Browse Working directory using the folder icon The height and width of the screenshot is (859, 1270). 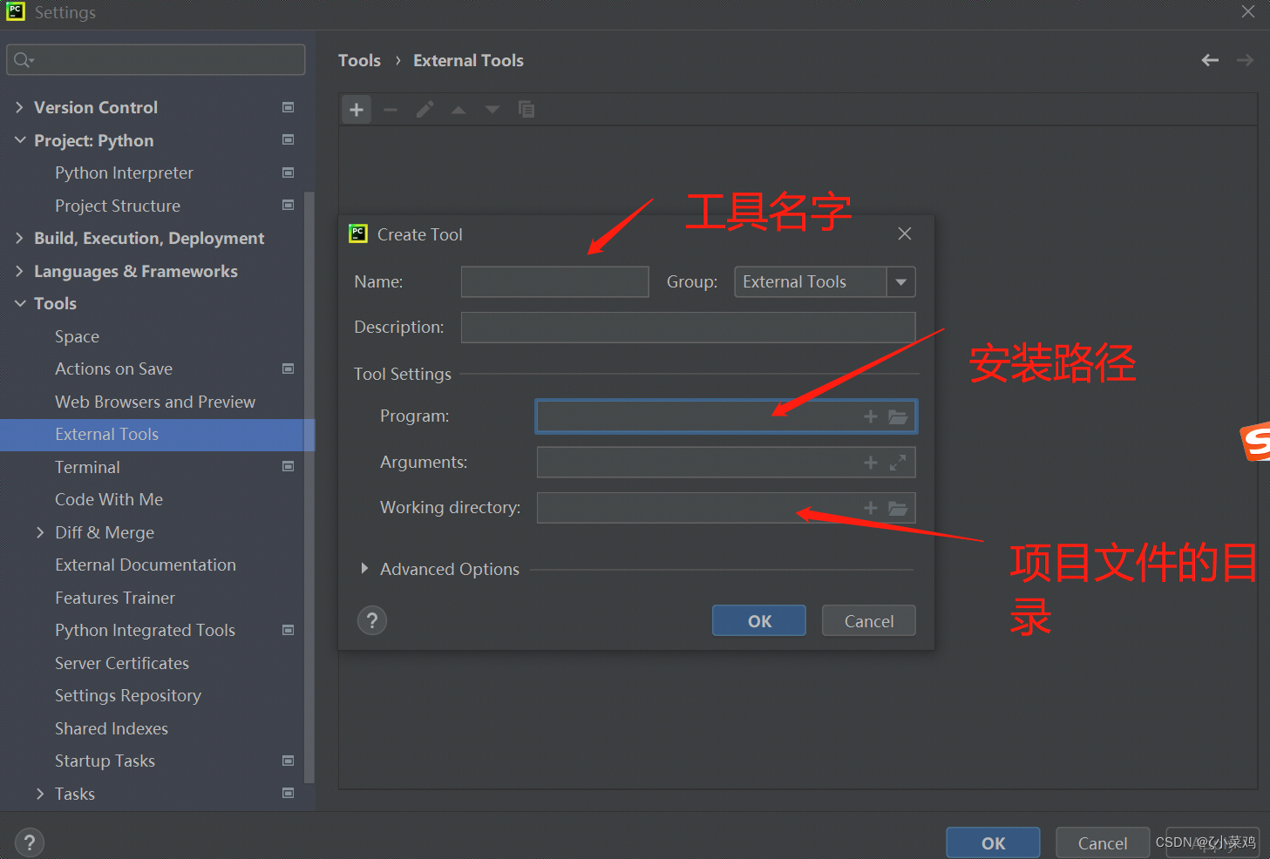pos(898,508)
